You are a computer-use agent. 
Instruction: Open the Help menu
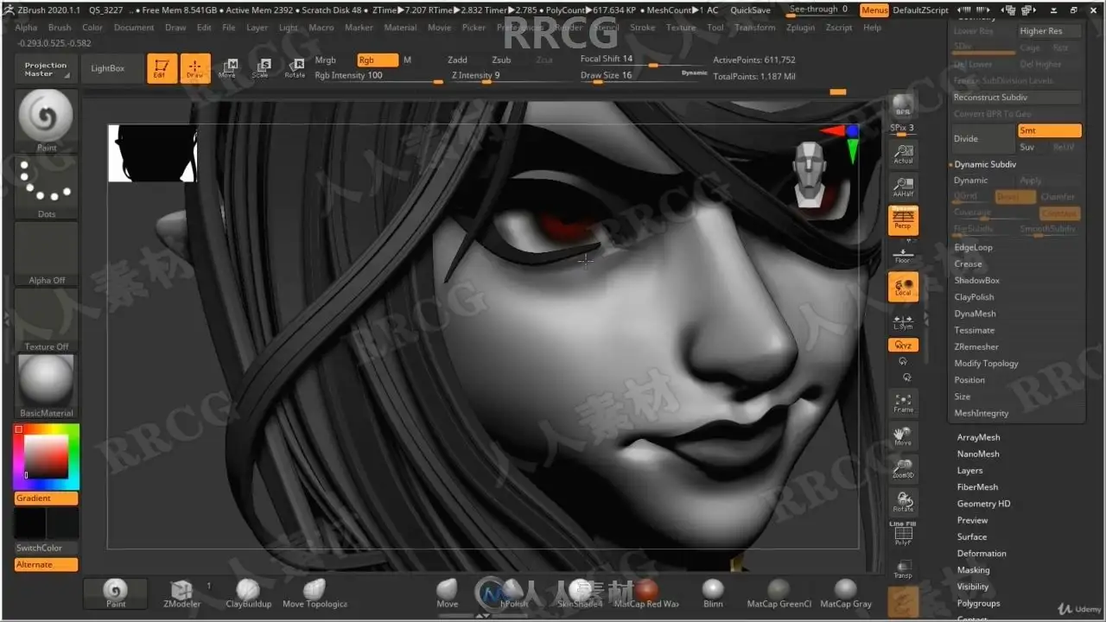pos(873,28)
